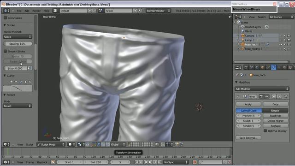Toggle hose_hoch visibility eye in outliner
The width and height of the screenshot is (295, 166).
[x=281, y=45]
